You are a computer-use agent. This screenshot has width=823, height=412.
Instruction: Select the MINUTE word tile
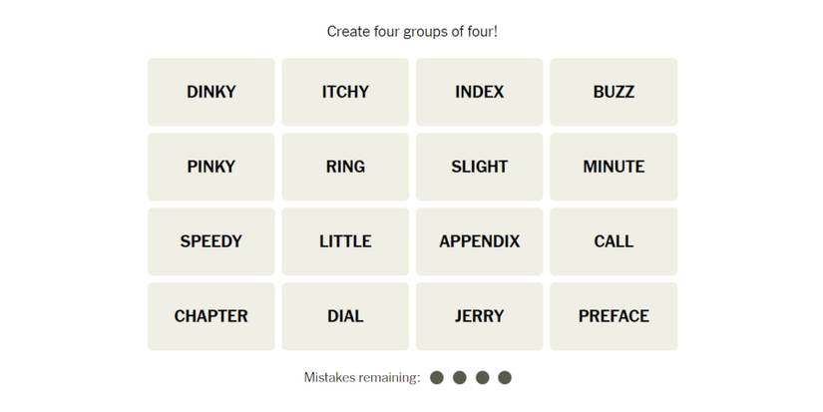(x=614, y=167)
